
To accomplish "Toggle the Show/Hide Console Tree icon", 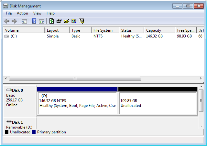I will (24, 21).
